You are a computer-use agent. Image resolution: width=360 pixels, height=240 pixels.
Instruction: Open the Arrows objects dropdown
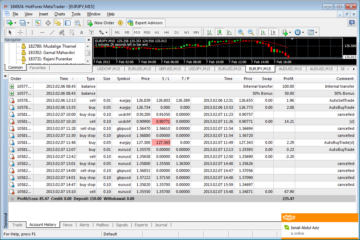pos(103,32)
